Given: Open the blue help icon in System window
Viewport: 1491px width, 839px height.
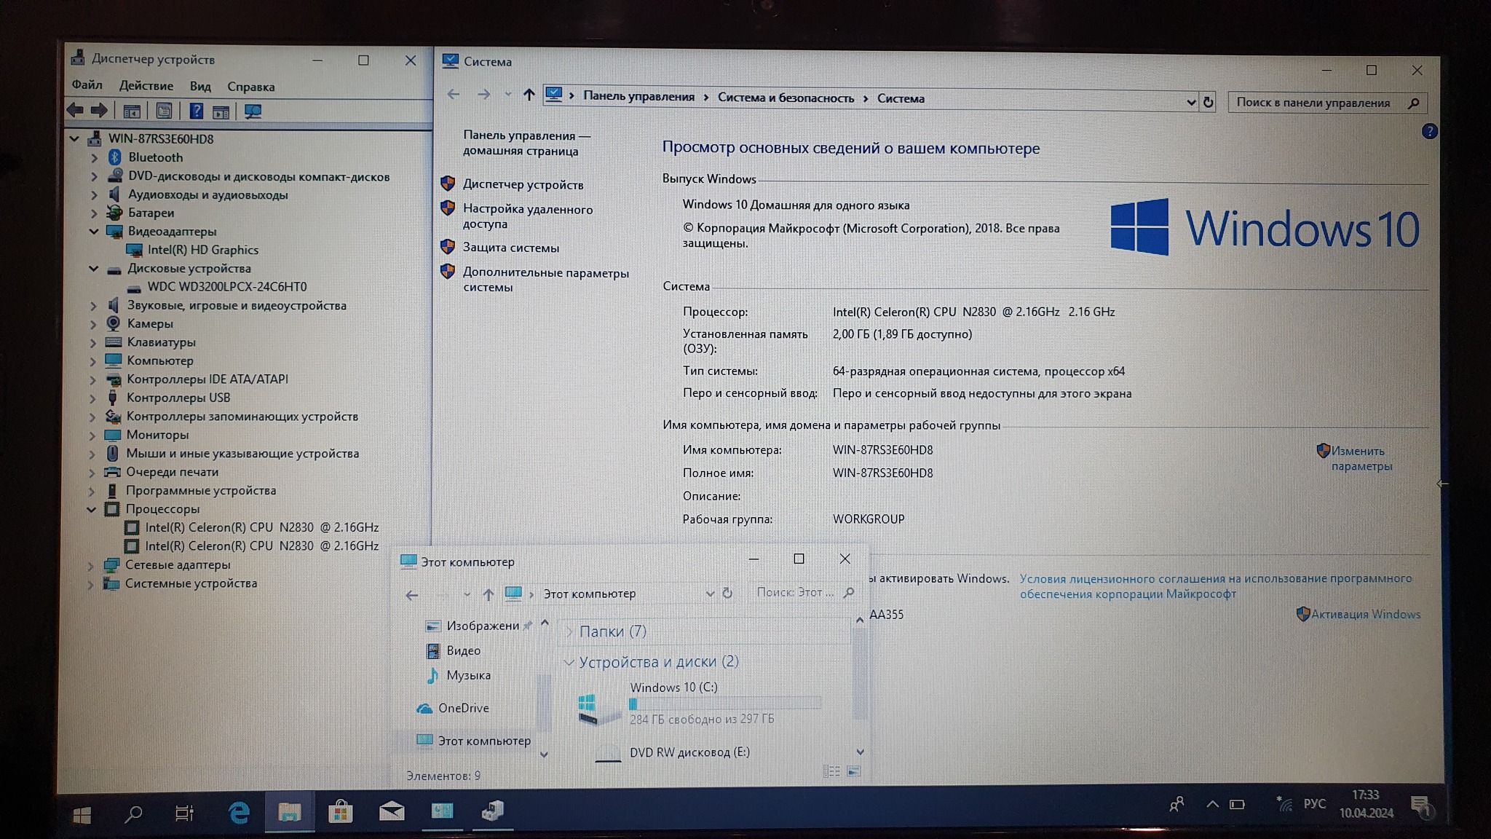Looking at the screenshot, I should pyautogui.click(x=1429, y=132).
